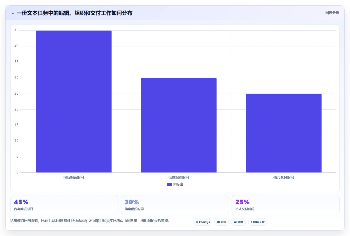Select the 25% stat card value
This screenshot has width=350, height=236.
[242, 202]
